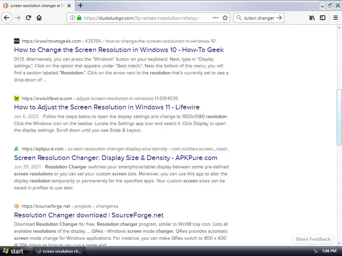Open the Firefox hamburger menu
Image resolution: width=342 pixels, height=256 pixels.
pyautogui.click(x=335, y=18)
